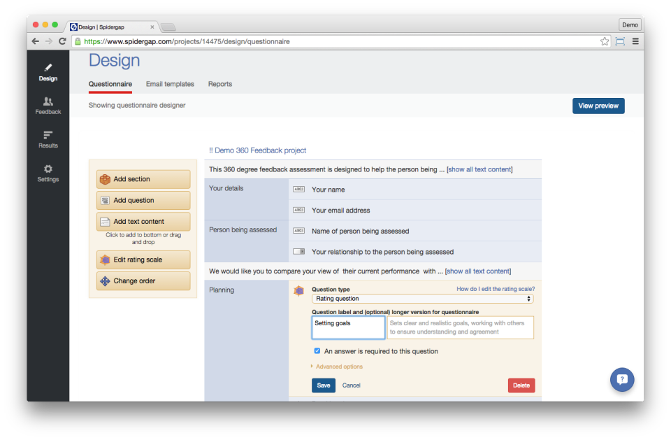Screen dimensions: 671x440
Task: Open the Settings gear in sidebar
Action: 48,169
